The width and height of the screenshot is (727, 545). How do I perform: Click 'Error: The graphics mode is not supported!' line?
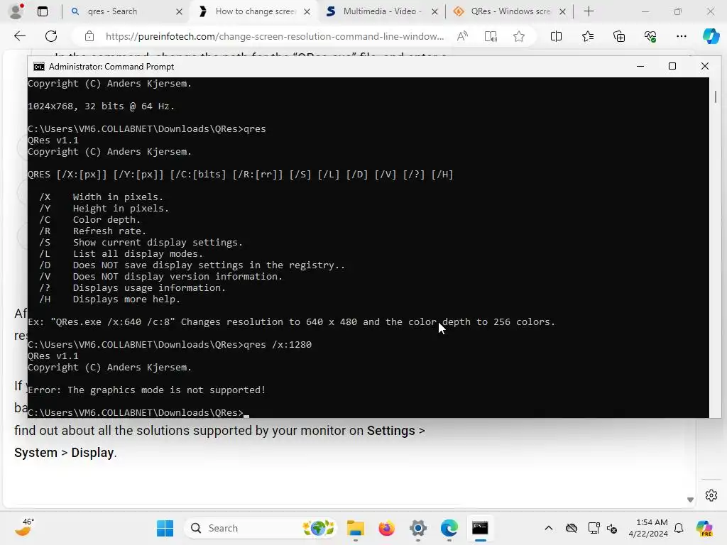(146, 390)
